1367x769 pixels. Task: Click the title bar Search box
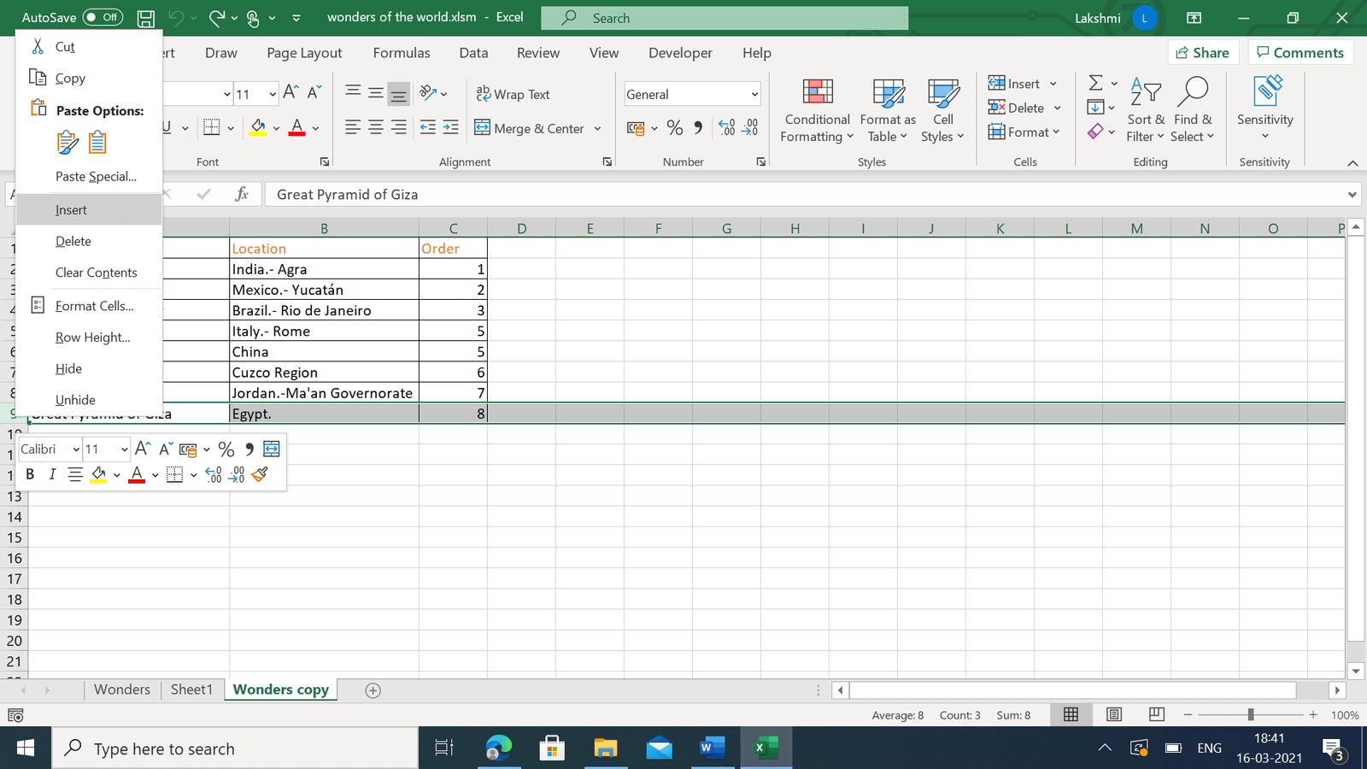725,18
